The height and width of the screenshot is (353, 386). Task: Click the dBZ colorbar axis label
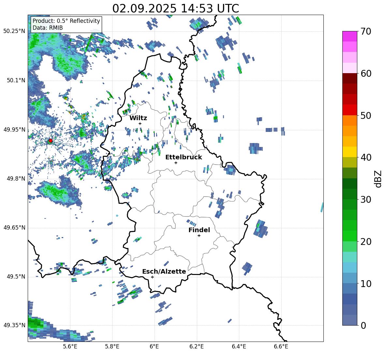(378, 179)
